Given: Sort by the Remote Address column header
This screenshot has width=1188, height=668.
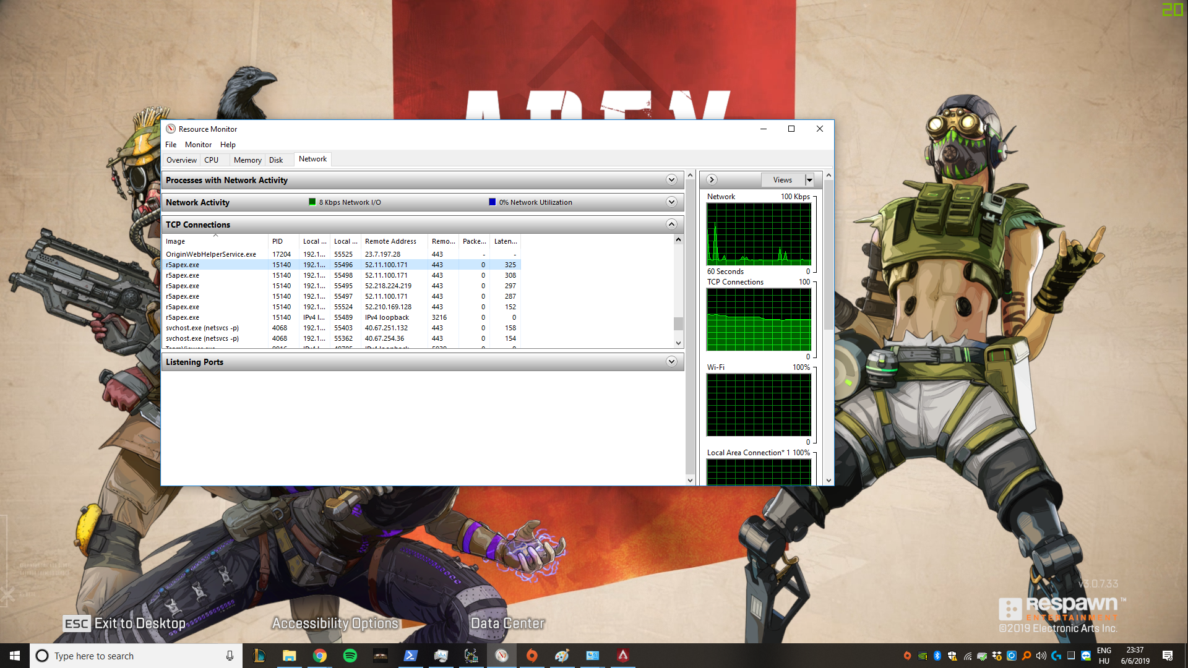Looking at the screenshot, I should click(394, 241).
